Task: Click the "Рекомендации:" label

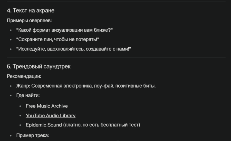Action: pyautogui.click(x=24, y=76)
